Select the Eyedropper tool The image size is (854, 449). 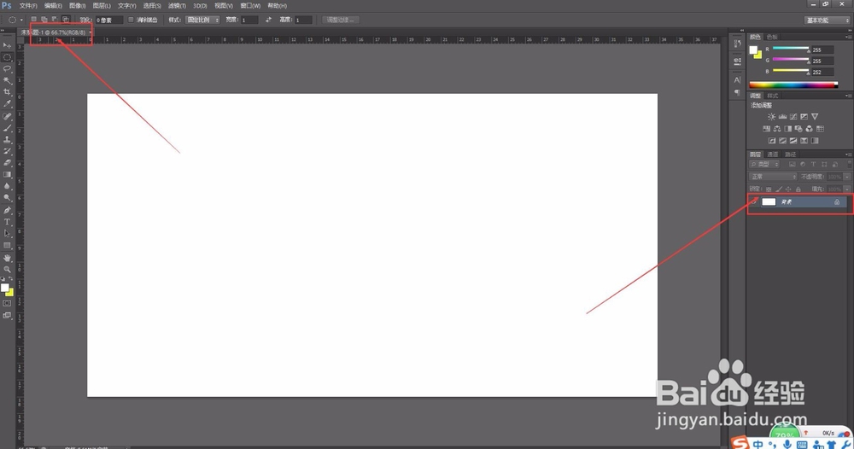[x=7, y=104]
